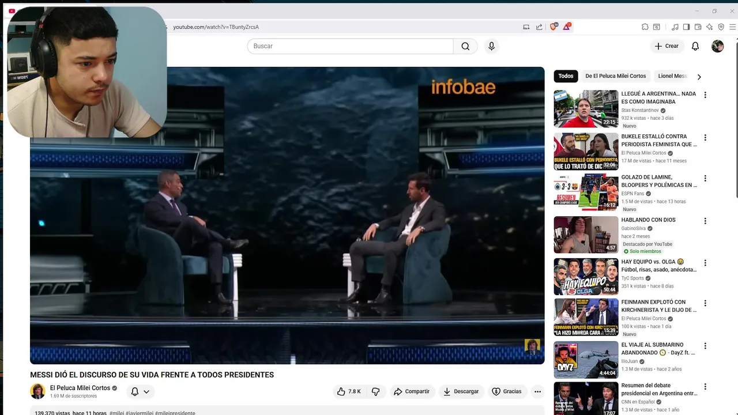Open HABLANDO CON DIOS video thumbnail

click(x=586, y=235)
